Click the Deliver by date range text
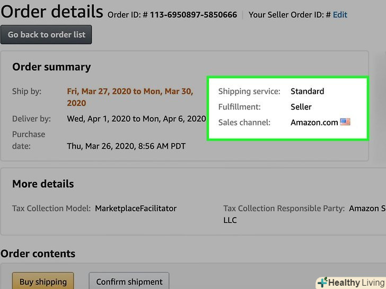The height and width of the screenshot is (289, 386). coord(136,119)
